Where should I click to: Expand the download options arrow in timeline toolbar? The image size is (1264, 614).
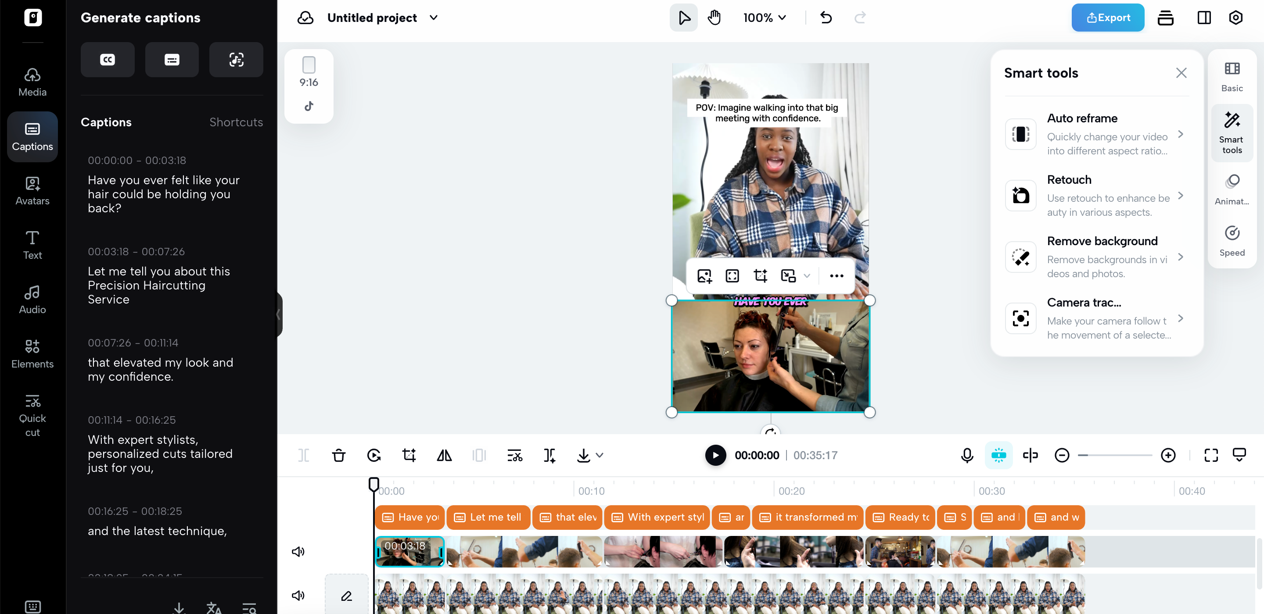[600, 456]
